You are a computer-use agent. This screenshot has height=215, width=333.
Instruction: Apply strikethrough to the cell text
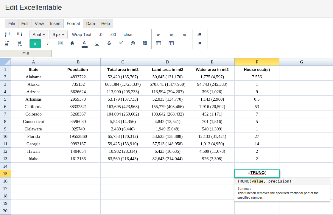[109, 43]
